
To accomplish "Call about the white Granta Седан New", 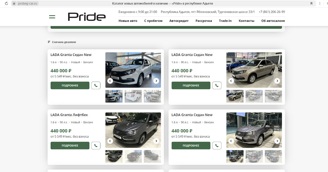I will [96, 85].
